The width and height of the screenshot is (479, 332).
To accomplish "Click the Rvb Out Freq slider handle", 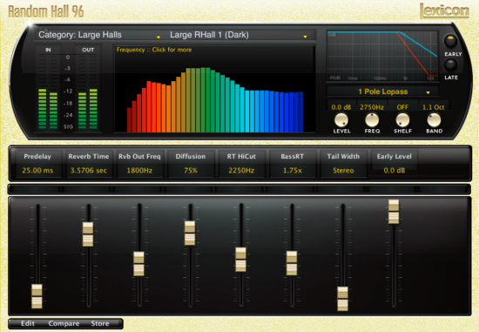I will click(138, 264).
